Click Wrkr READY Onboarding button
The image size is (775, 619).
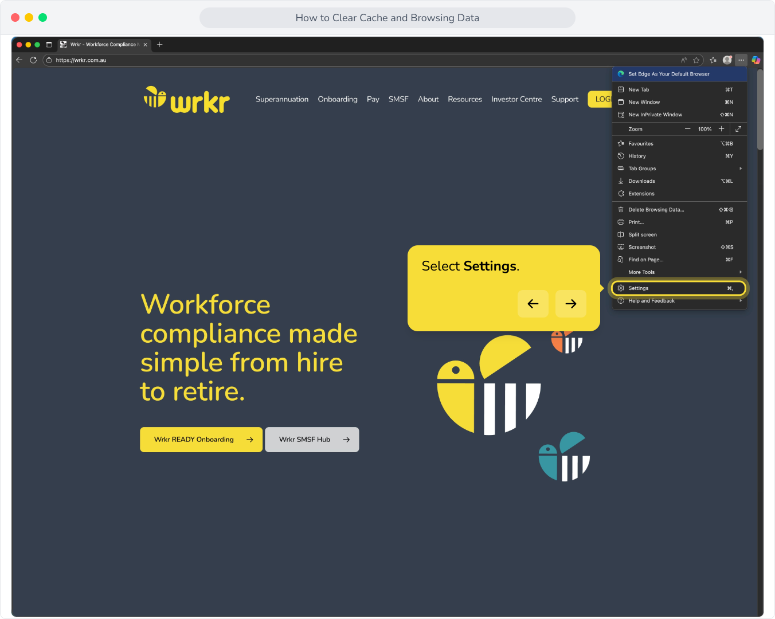click(x=201, y=440)
